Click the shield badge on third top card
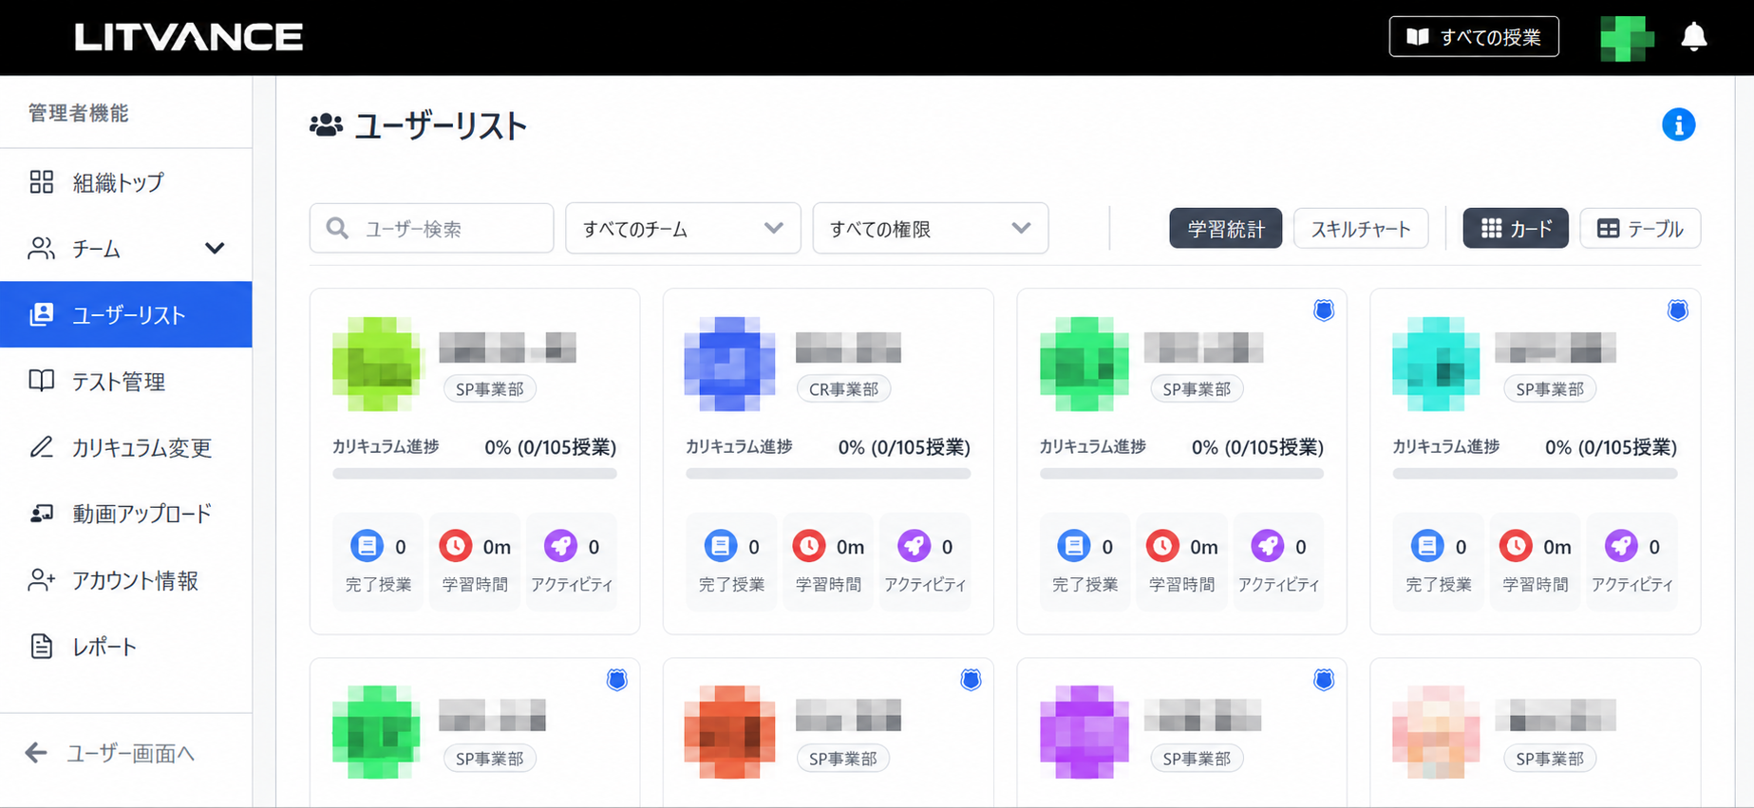The image size is (1754, 808). (x=1324, y=310)
